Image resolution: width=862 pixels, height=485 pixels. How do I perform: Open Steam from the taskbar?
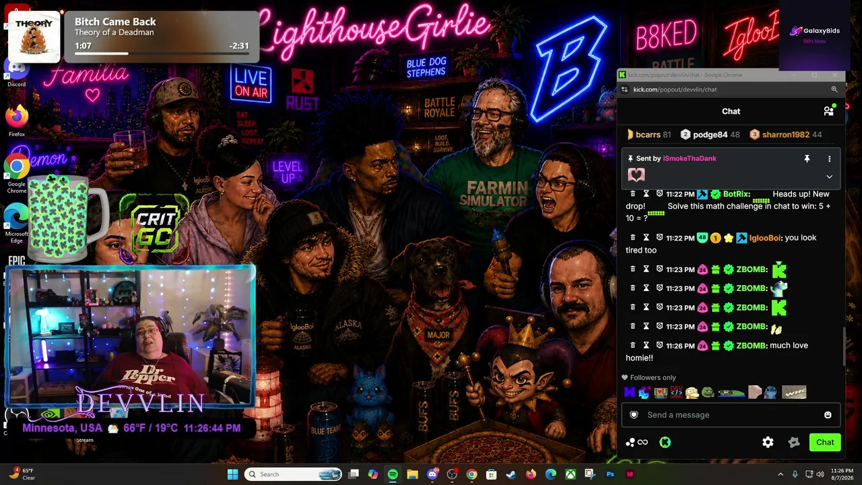point(511,474)
